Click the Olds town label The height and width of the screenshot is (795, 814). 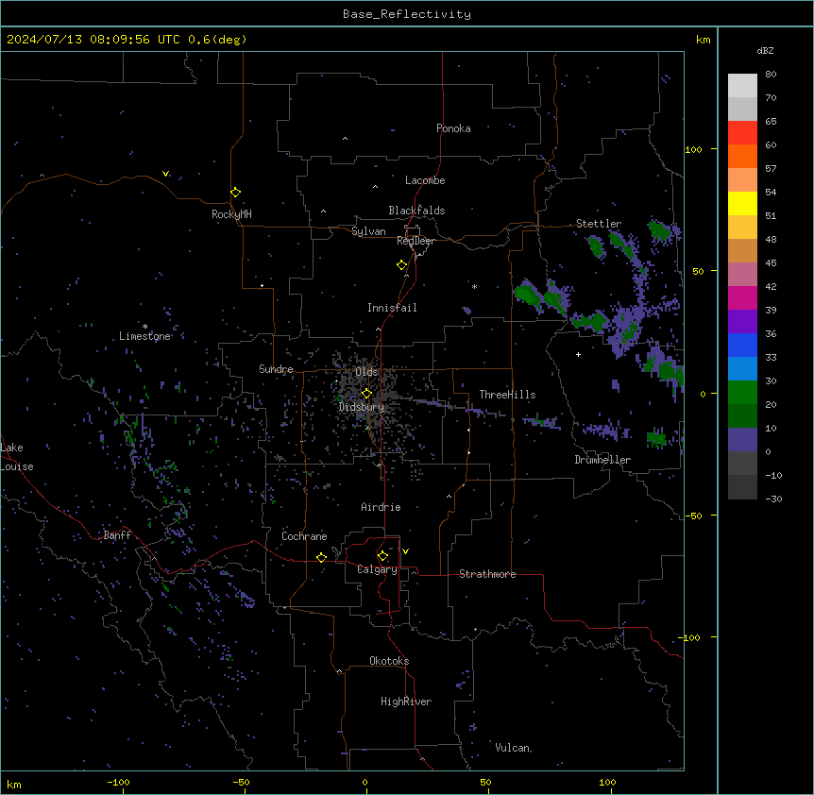[x=366, y=372]
